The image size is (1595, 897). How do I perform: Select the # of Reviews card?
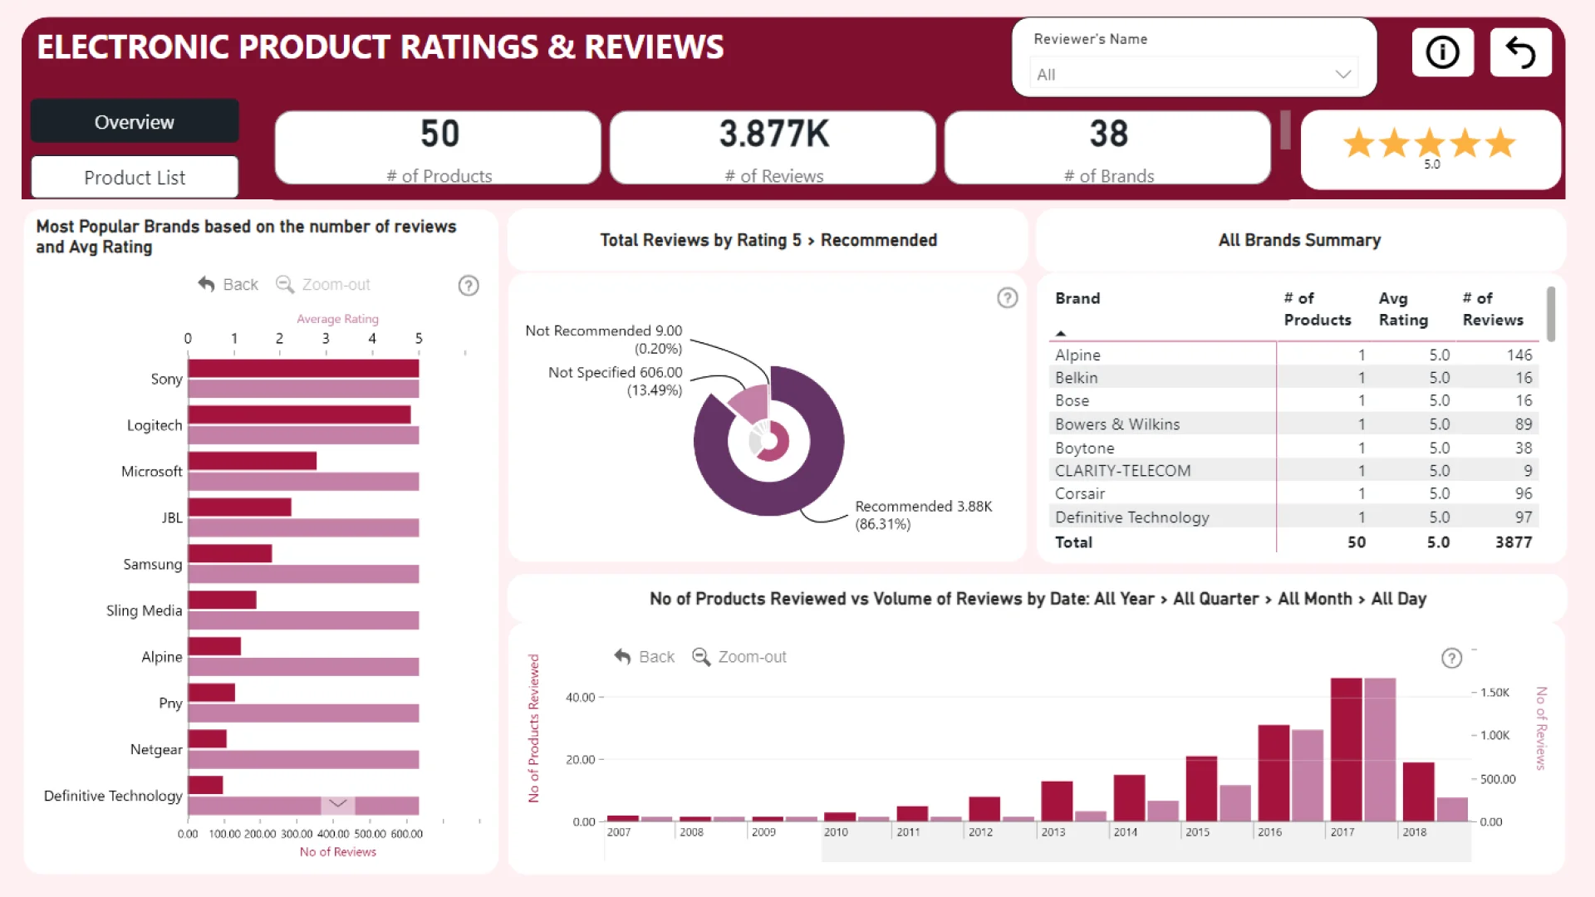[x=773, y=148]
